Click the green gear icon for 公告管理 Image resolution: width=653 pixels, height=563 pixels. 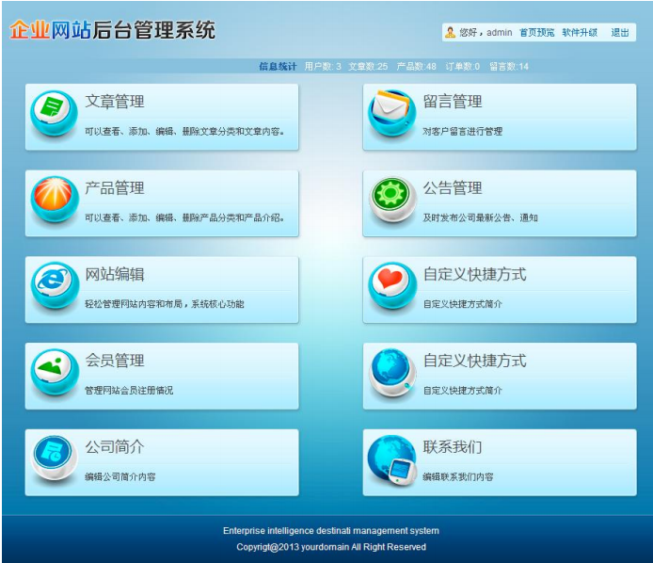coord(391,198)
